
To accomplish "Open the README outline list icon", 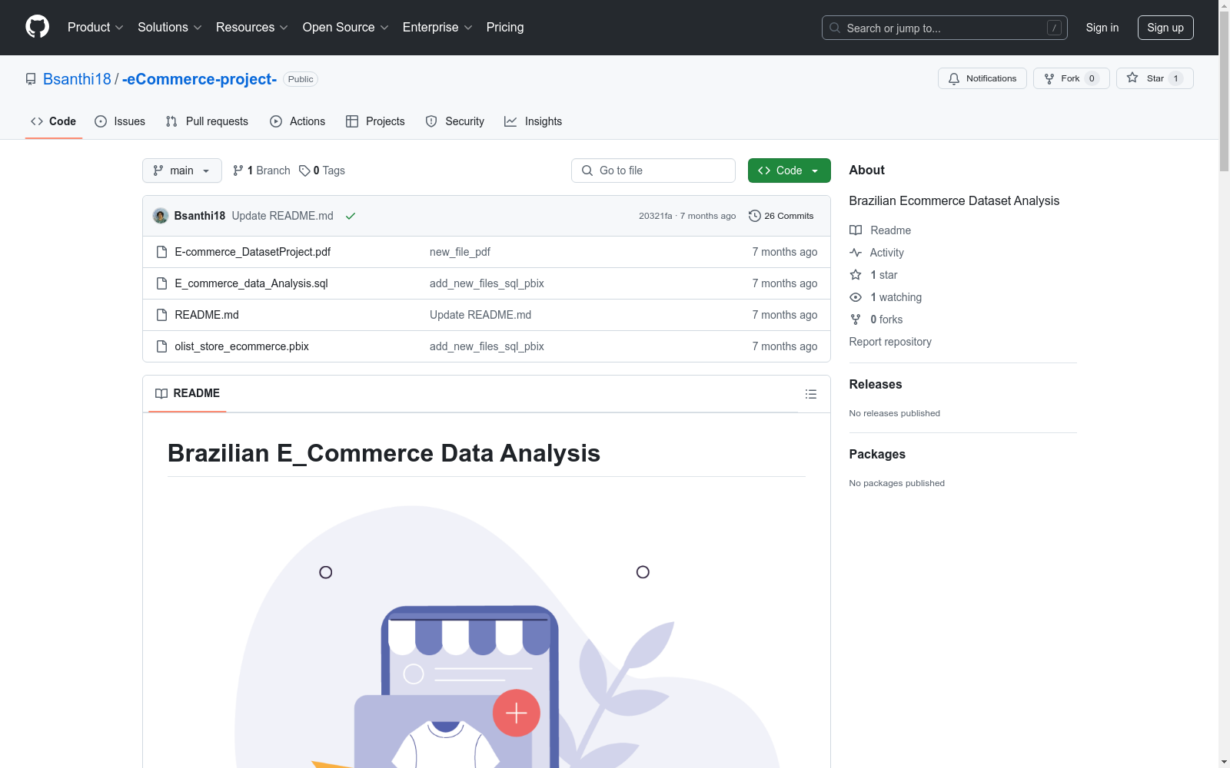I will tap(811, 394).
